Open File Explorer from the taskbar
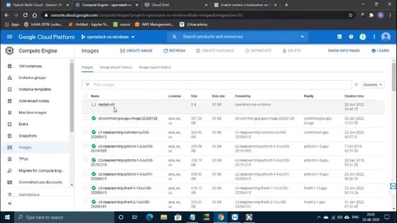The image size is (397, 223). click(x=164, y=217)
